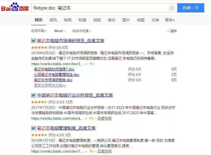Open the 地图 tab

point(141,20)
